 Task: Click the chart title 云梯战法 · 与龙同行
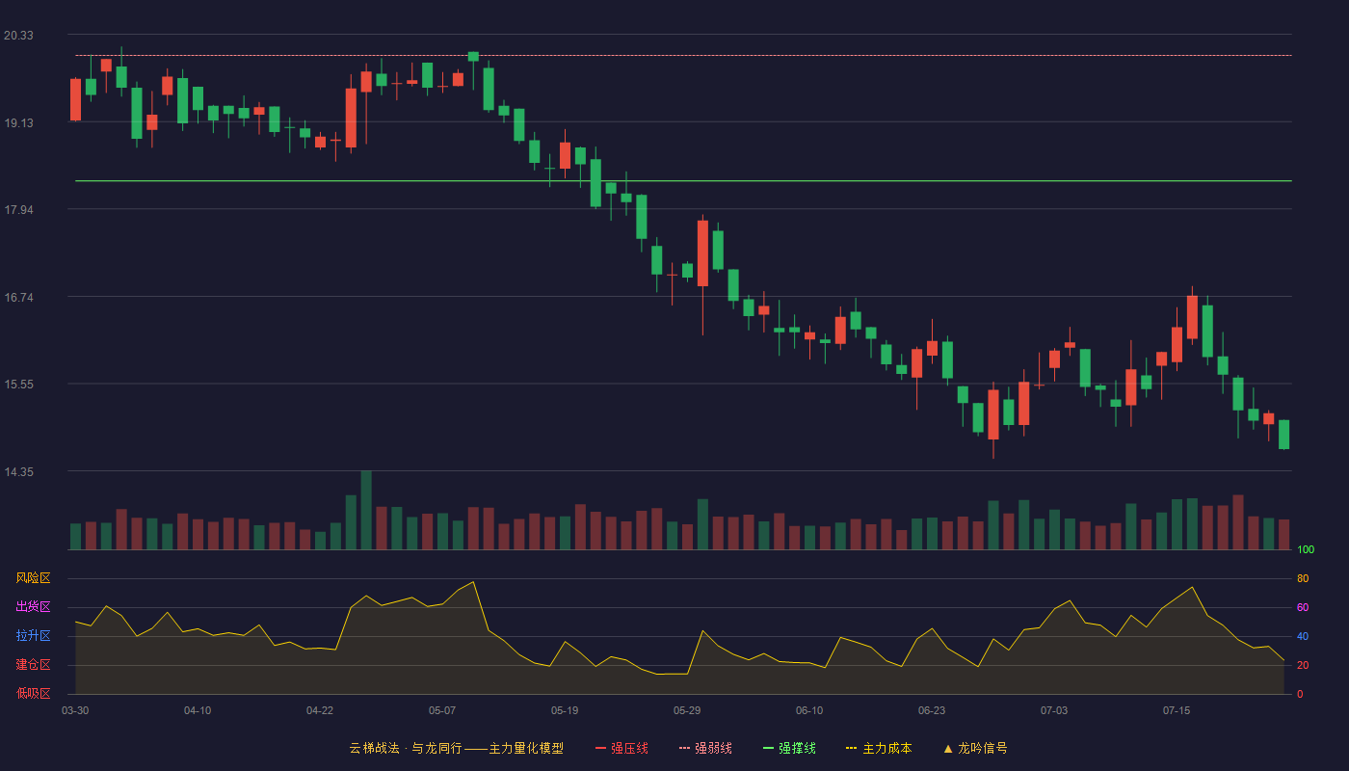[406, 748]
